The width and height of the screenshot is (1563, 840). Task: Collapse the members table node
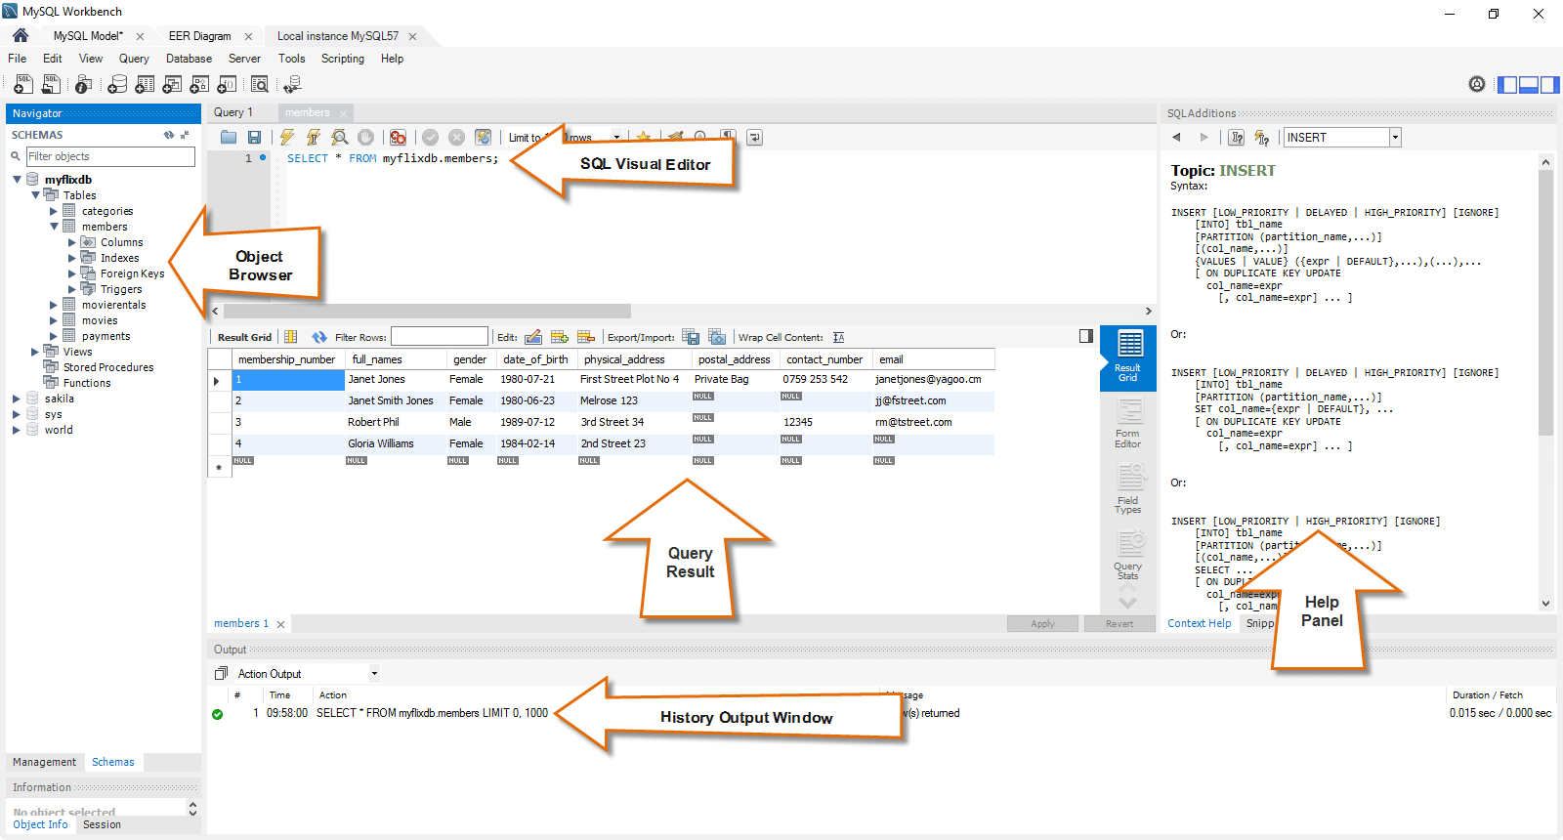pyautogui.click(x=54, y=227)
